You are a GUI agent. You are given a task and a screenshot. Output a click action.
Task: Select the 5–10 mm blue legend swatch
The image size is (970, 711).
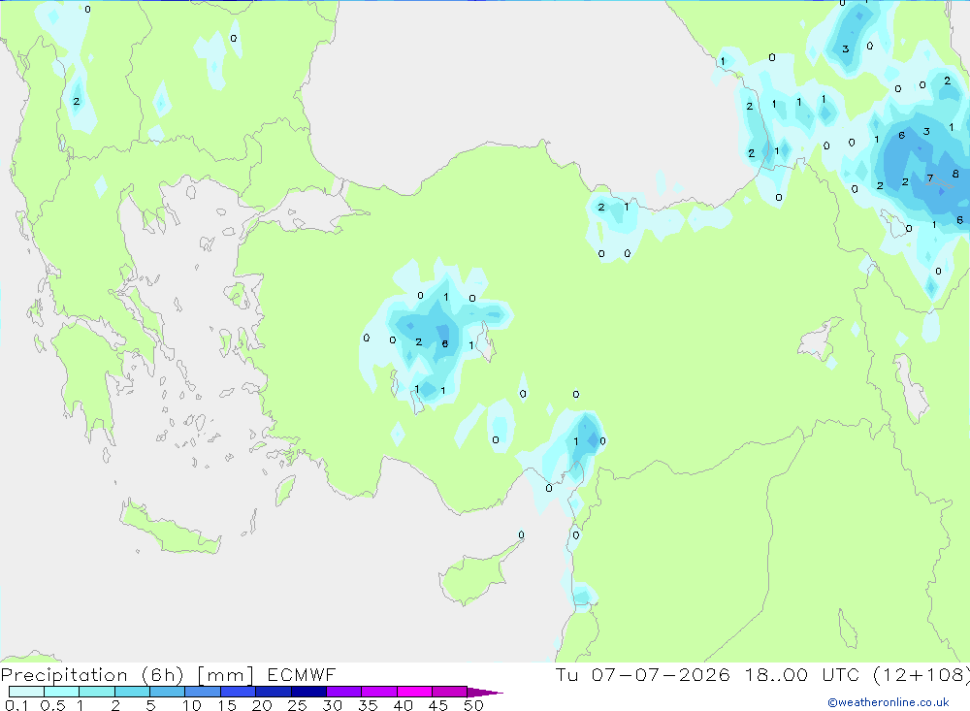pyautogui.click(x=168, y=692)
